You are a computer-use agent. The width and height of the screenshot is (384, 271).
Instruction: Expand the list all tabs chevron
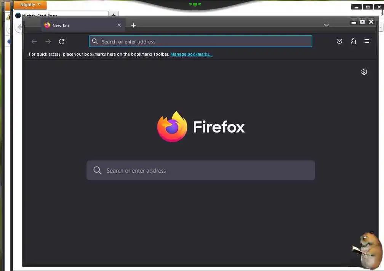(x=326, y=25)
